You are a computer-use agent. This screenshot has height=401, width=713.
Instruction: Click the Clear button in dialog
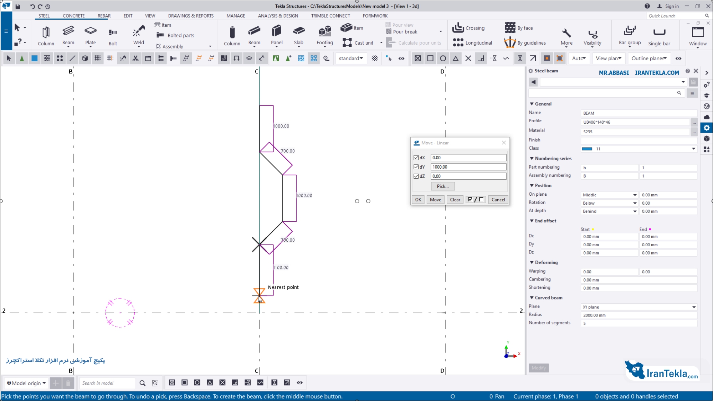pos(455,200)
